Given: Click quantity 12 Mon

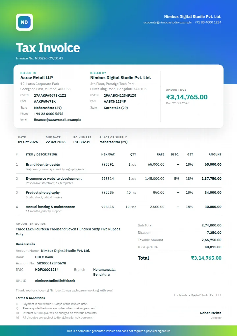Looking at the screenshot, I should coord(131,207).
